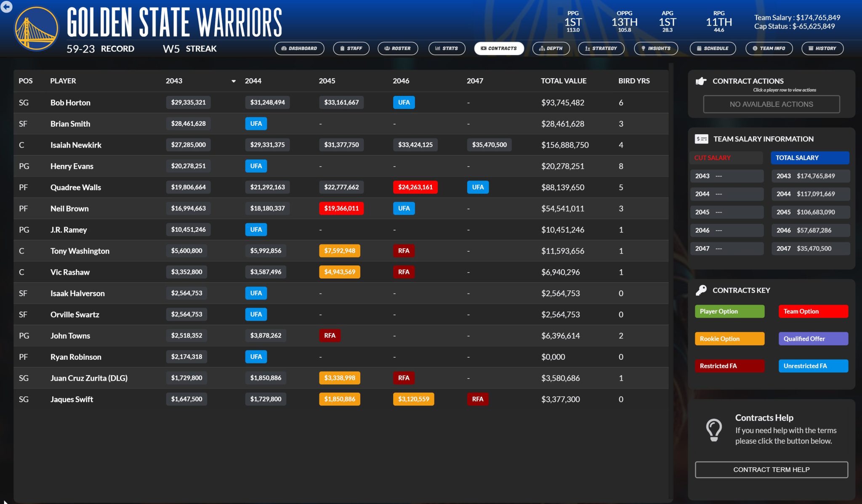Open the Dashboard tab

pyautogui.click(x=299, y=48)
